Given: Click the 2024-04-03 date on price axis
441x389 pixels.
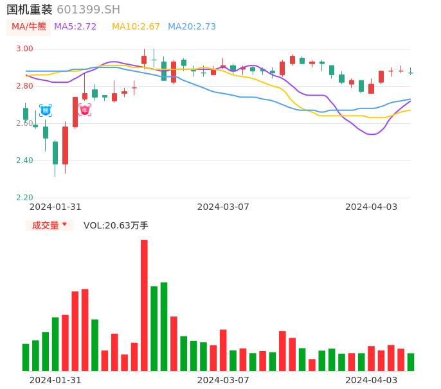Looking at the screenshot, I should click(371, 207).
